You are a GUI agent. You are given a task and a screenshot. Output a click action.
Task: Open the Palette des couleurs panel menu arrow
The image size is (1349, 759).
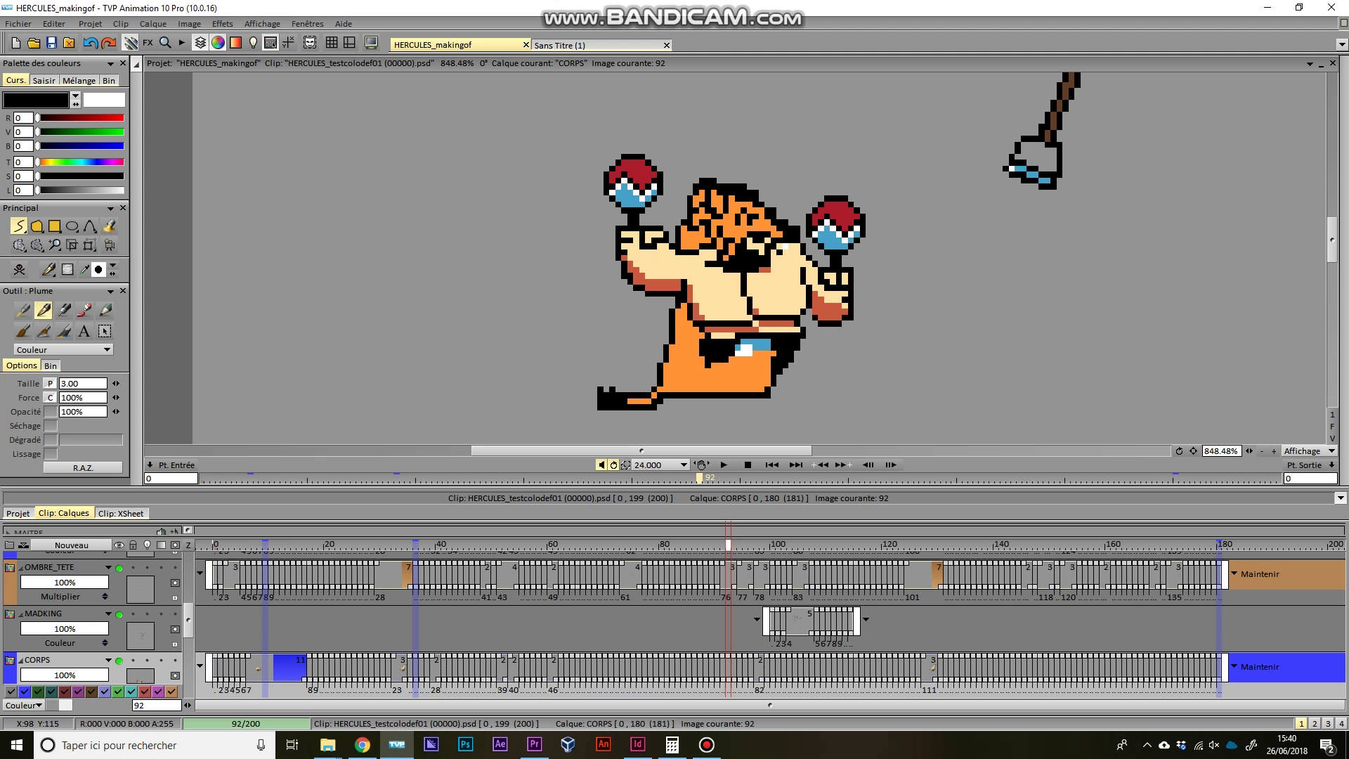pyautogui.click(x=110, y=63)
